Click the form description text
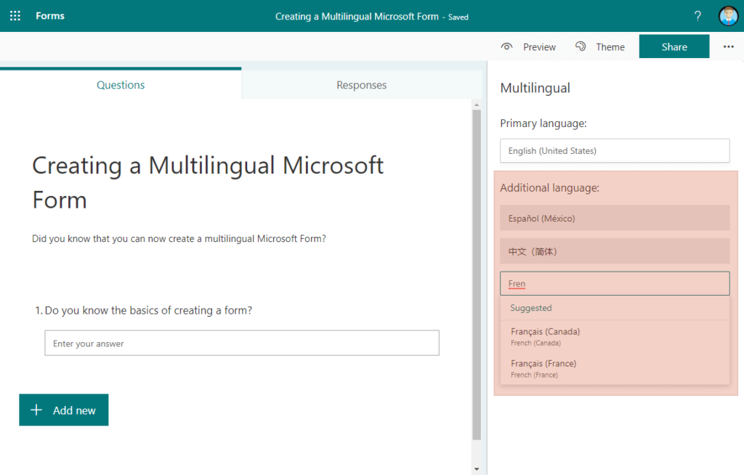The width and height of the screenshot is (744, 475). click(179, 239)
